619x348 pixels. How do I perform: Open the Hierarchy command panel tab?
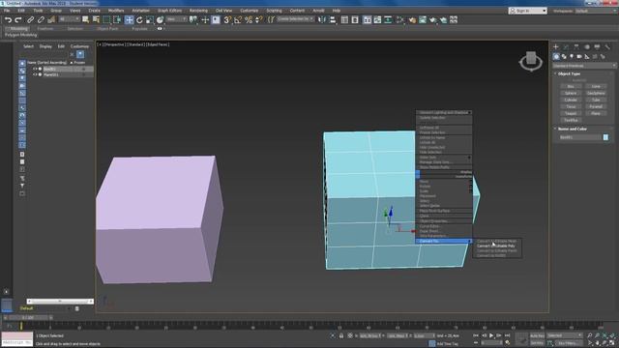point(576,47)
